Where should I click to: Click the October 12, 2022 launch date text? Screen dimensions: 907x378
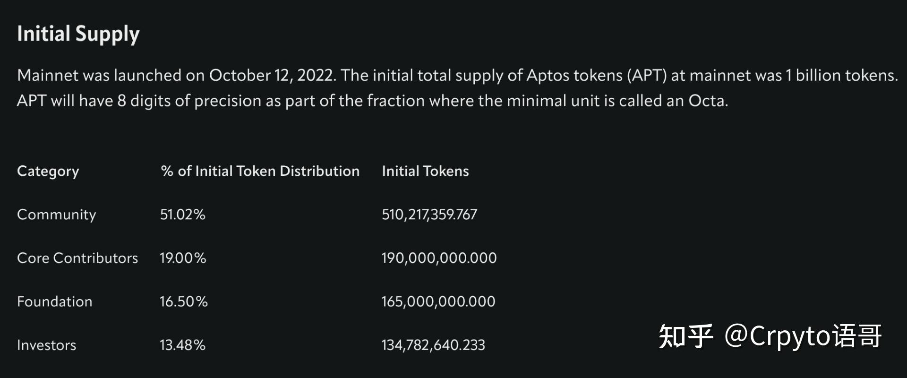(x=272, y=76)
